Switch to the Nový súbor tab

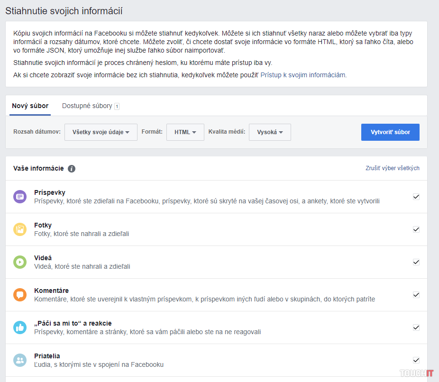[x=30, y=106]
